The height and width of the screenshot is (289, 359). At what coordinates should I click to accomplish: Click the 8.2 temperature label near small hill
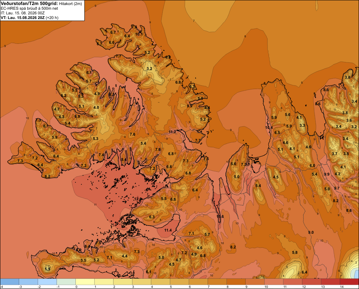point(233,247)
